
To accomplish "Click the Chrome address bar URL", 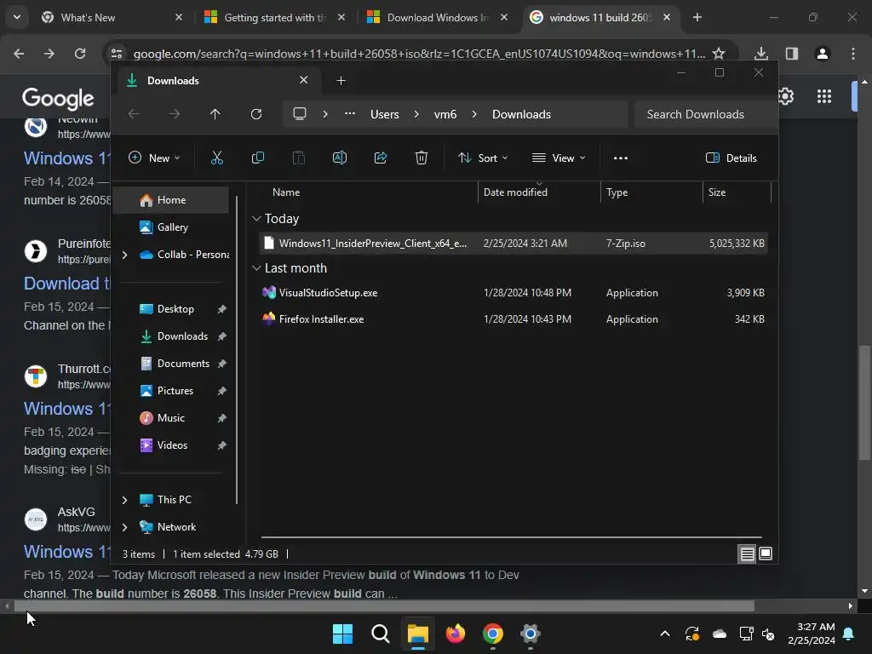I will (419, 54).
